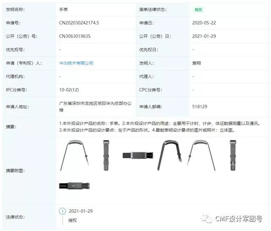Open the second thumbnail showing vertical strap front view
The height and width of the screenshot is (231, 271).
pos(106,155)
